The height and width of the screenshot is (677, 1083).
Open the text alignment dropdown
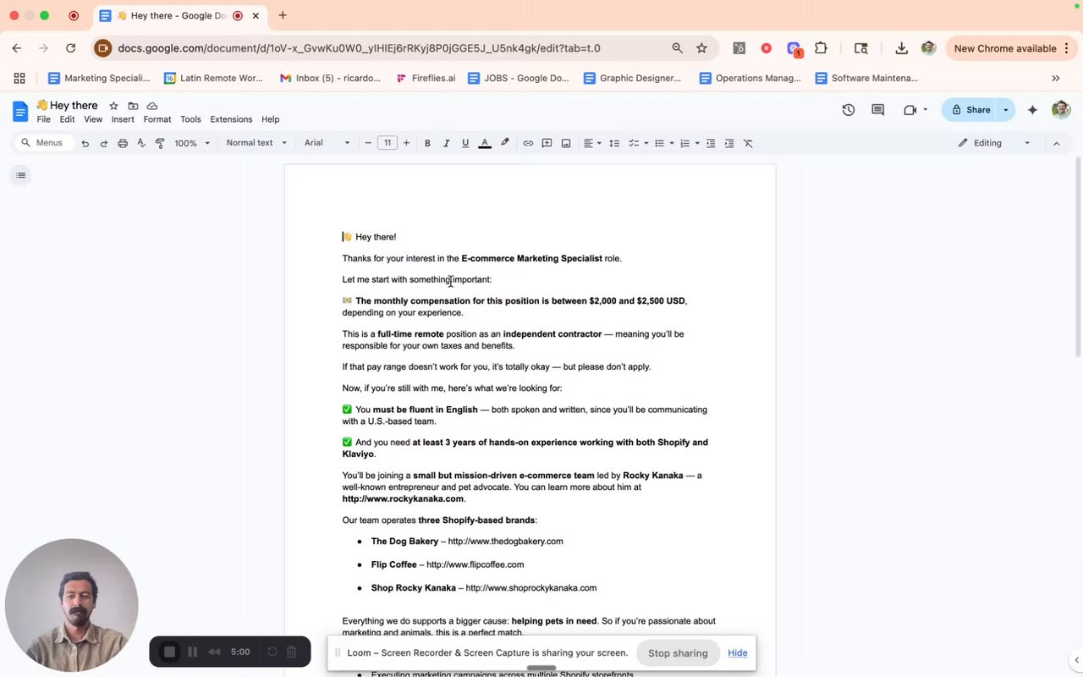coord(592,143)
